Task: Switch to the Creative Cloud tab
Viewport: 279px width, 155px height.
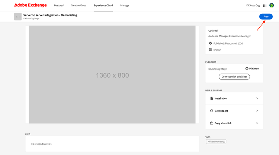Action: [78, 6]
